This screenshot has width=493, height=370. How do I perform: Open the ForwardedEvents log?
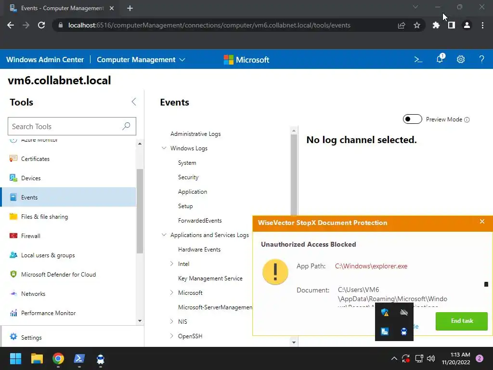tap(200, 221)
